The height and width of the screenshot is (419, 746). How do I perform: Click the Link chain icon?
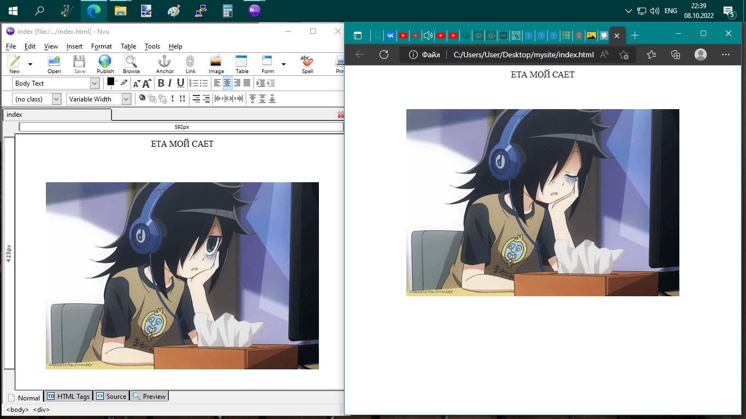tap(190, 64)
